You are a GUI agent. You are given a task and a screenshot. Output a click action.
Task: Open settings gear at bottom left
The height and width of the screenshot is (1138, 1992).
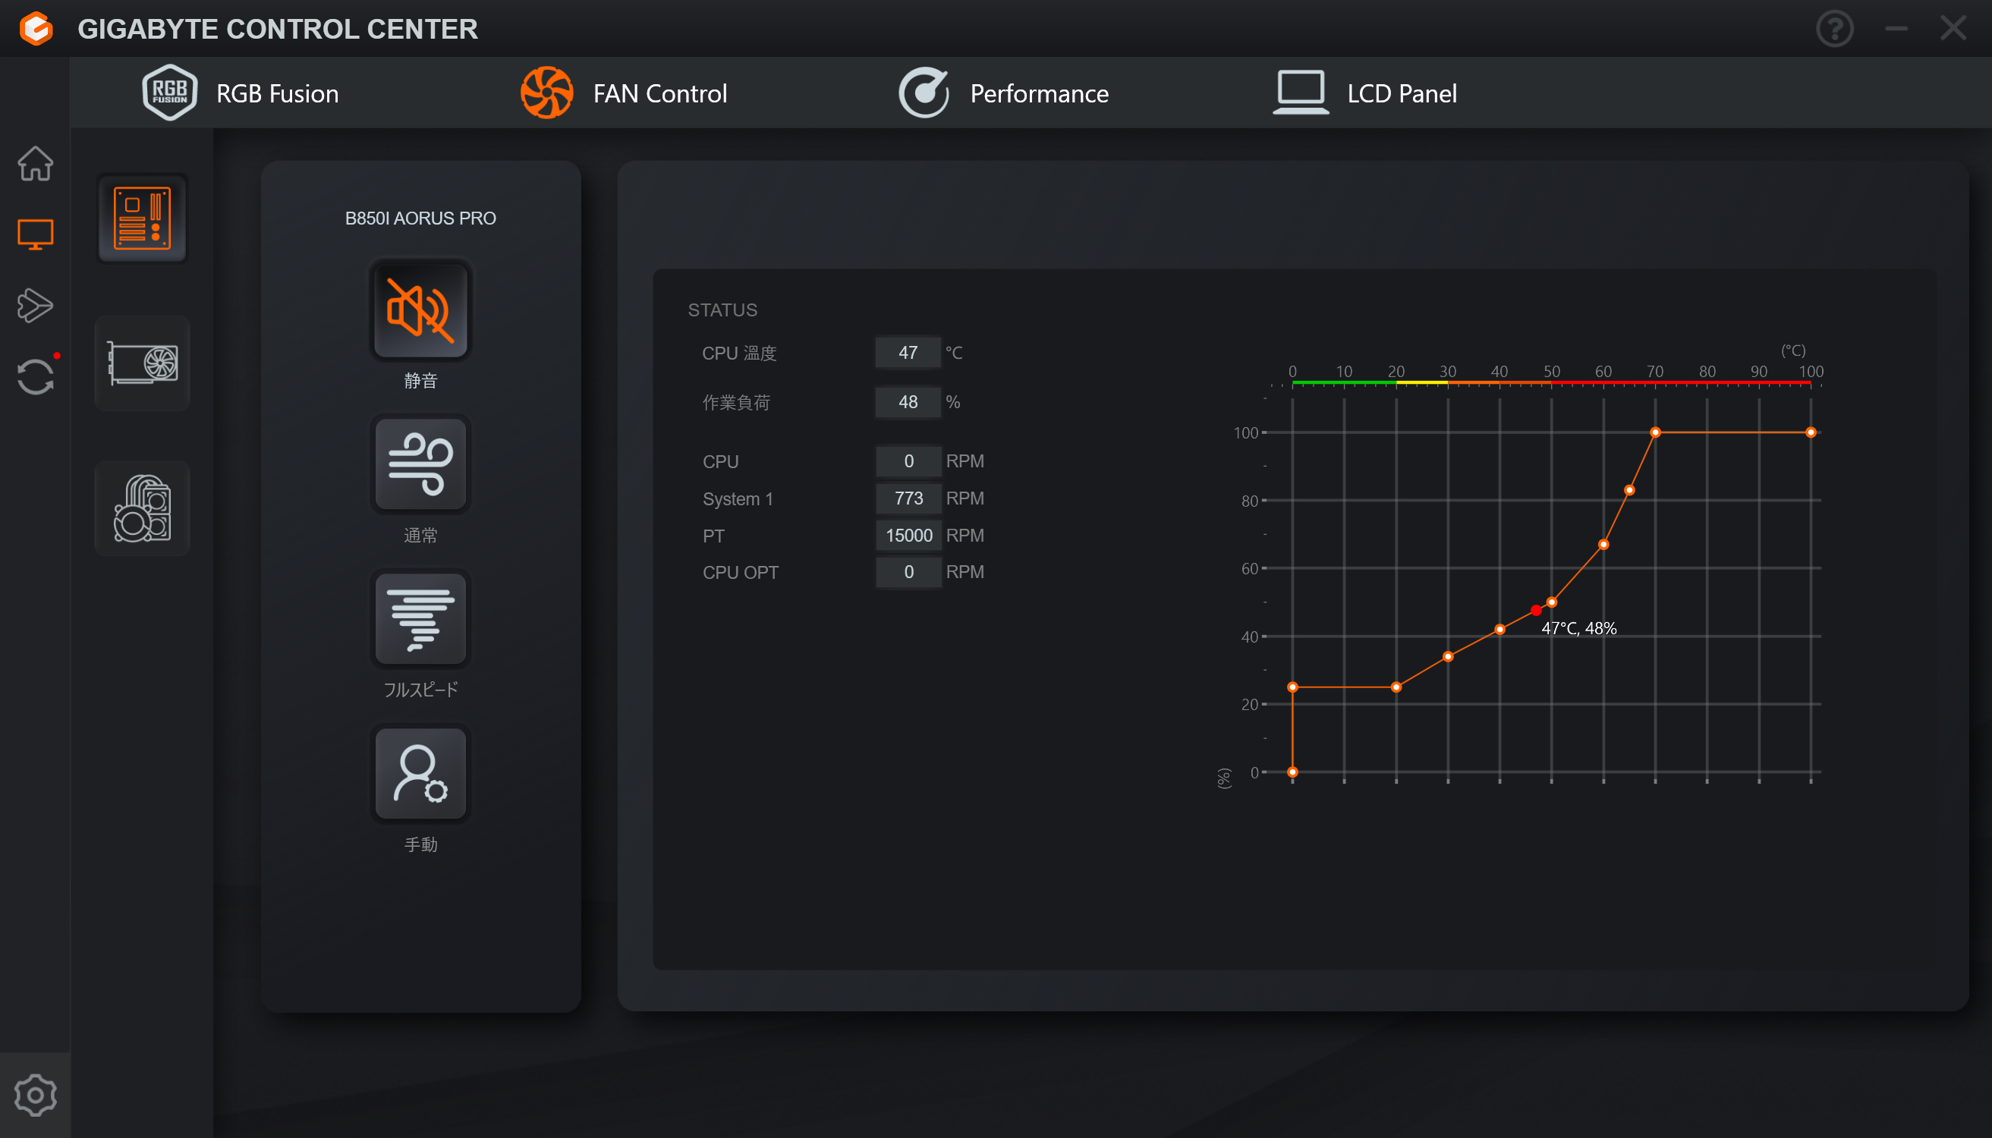(35, 1095)
